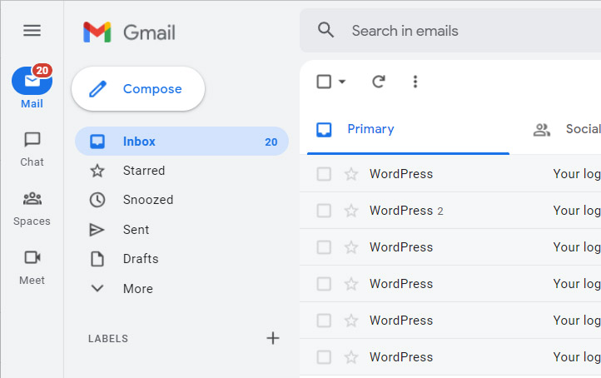Select the first WordPress email checkbox
Image resolution: width=601 pixels, height=378 pixels.
pos(324,174)
